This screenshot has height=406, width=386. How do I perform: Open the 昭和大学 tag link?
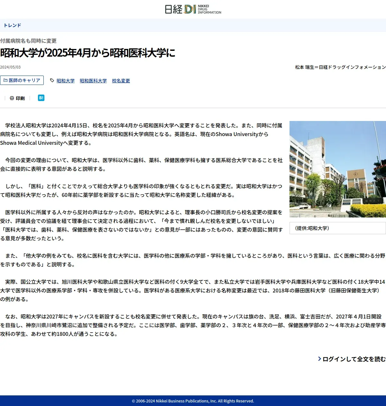tap(66, 81)
